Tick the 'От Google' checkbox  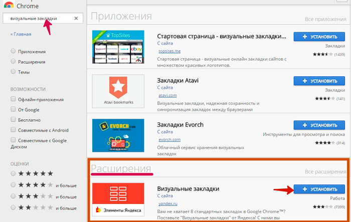click(13, 109)
